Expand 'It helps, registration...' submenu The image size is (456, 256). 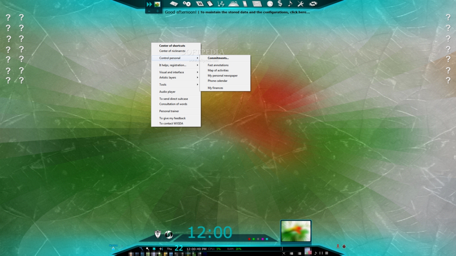(x=176, y=65)
